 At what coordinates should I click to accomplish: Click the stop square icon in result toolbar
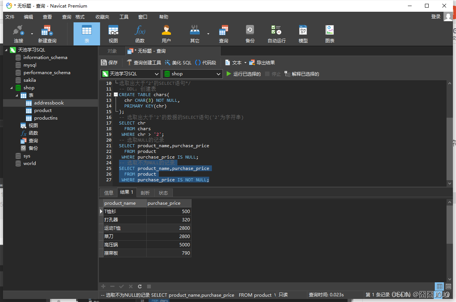tap(149, 286)
